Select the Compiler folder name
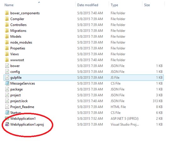This screenshot has height=144, width=196. tap(17, 19)
